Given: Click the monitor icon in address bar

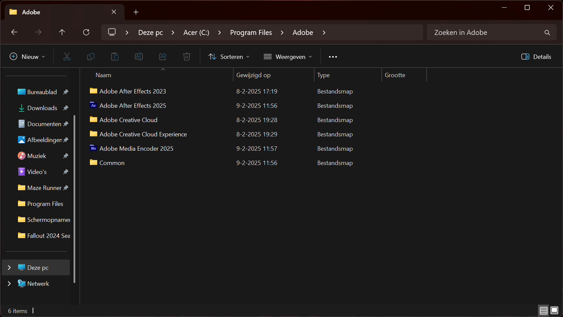Looking at the screenshot, I should [x=112, y=32].
